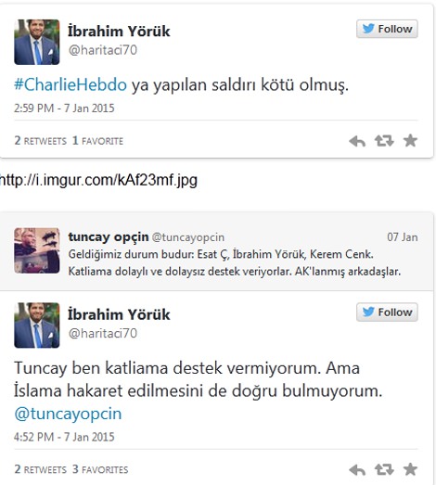Open the #CharlieHebdo hashtag link
The image size is (436, 485).
tap(71, 84)
